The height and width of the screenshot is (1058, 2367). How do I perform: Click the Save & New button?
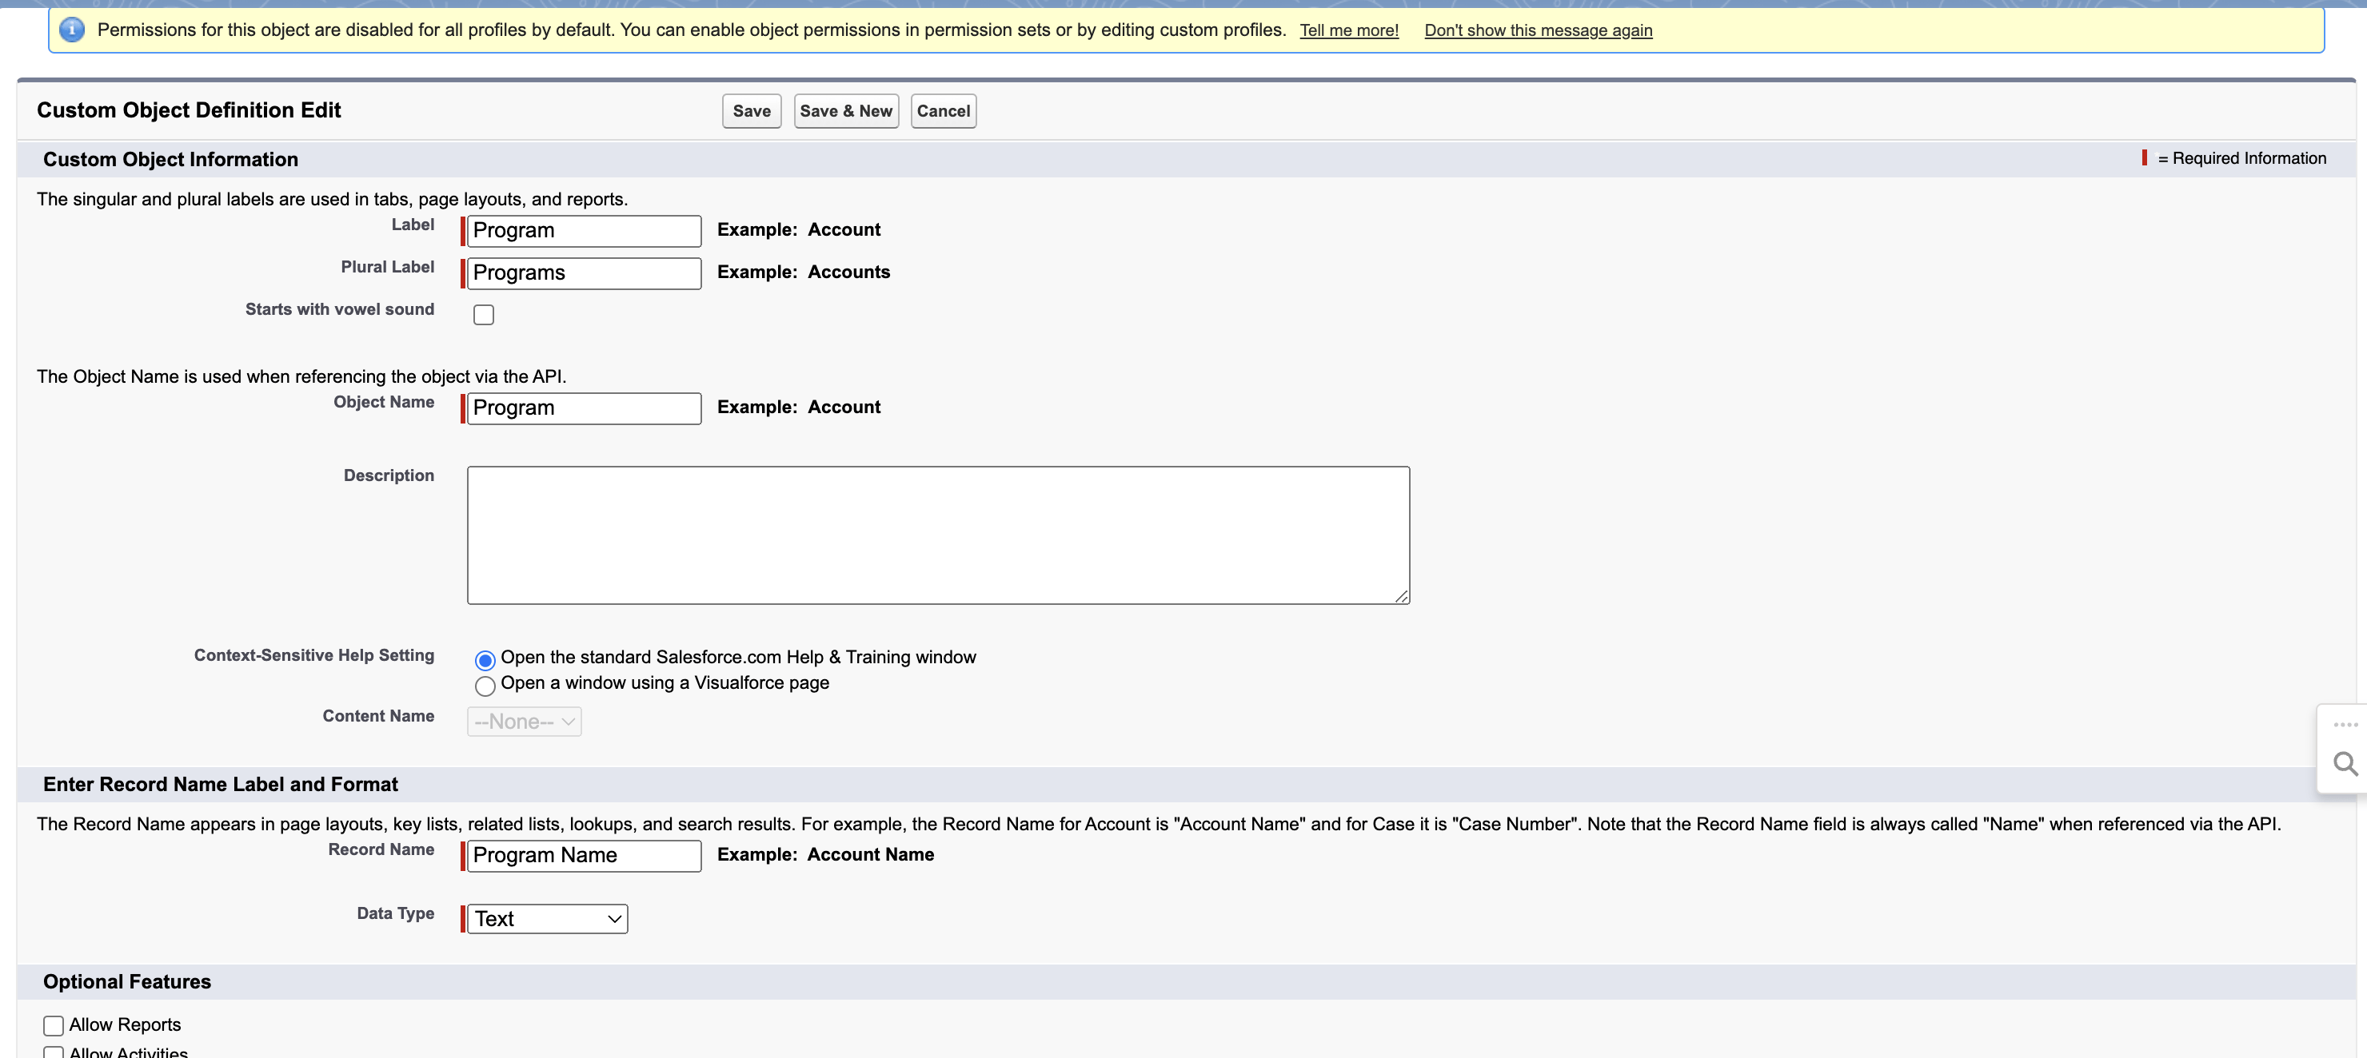pyautogui.click(x=845, y=111)
